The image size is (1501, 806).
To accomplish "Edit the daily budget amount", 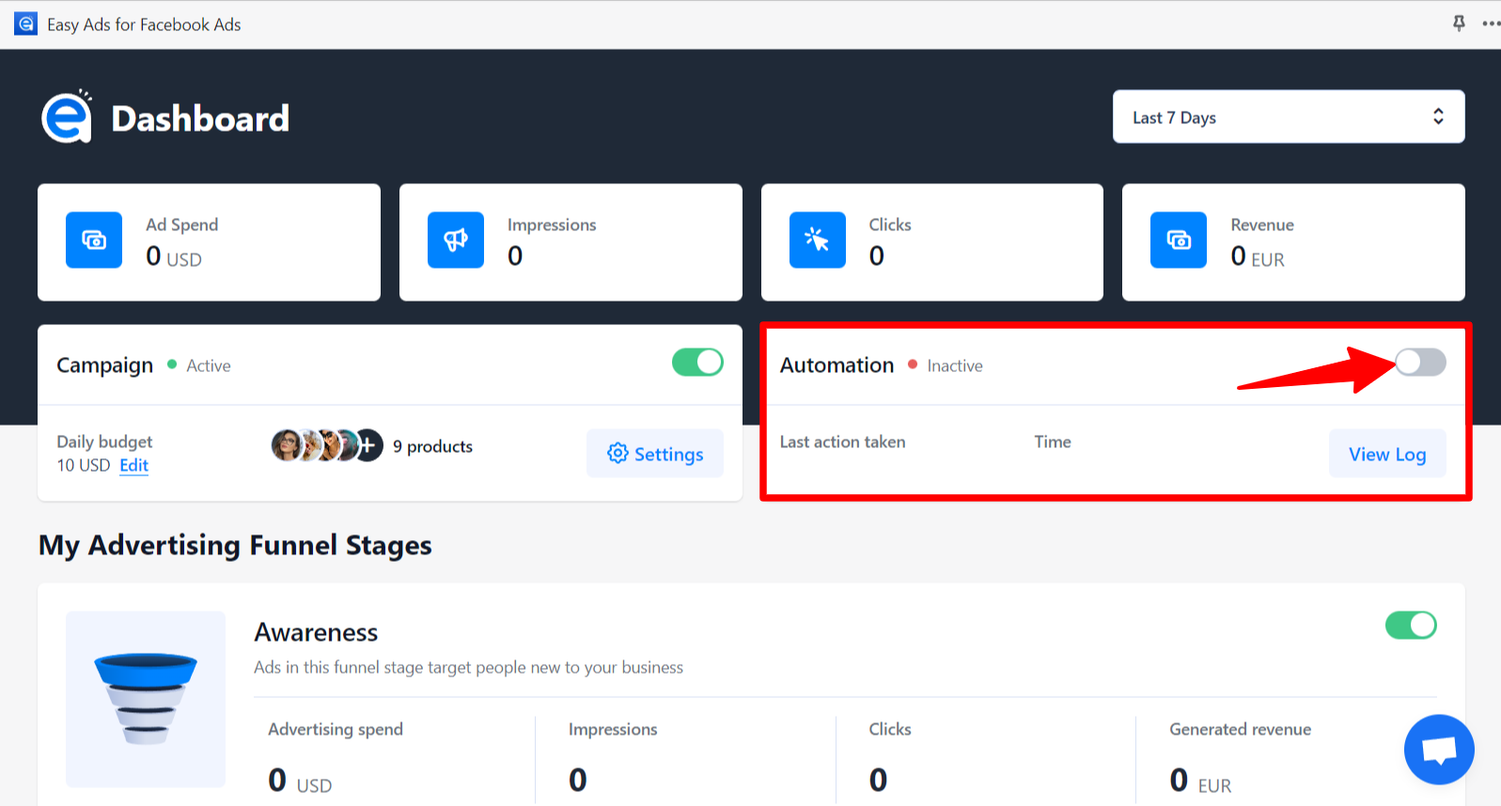I will (x=133, y=466).
